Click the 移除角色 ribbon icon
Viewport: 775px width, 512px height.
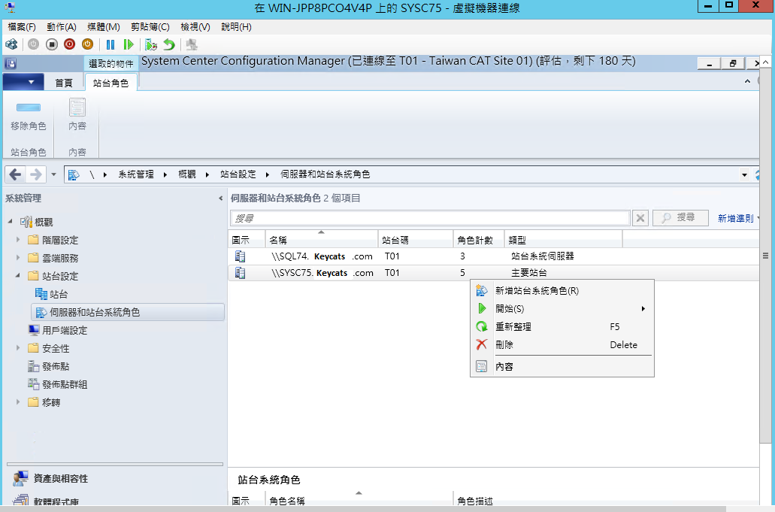point(28,108)
